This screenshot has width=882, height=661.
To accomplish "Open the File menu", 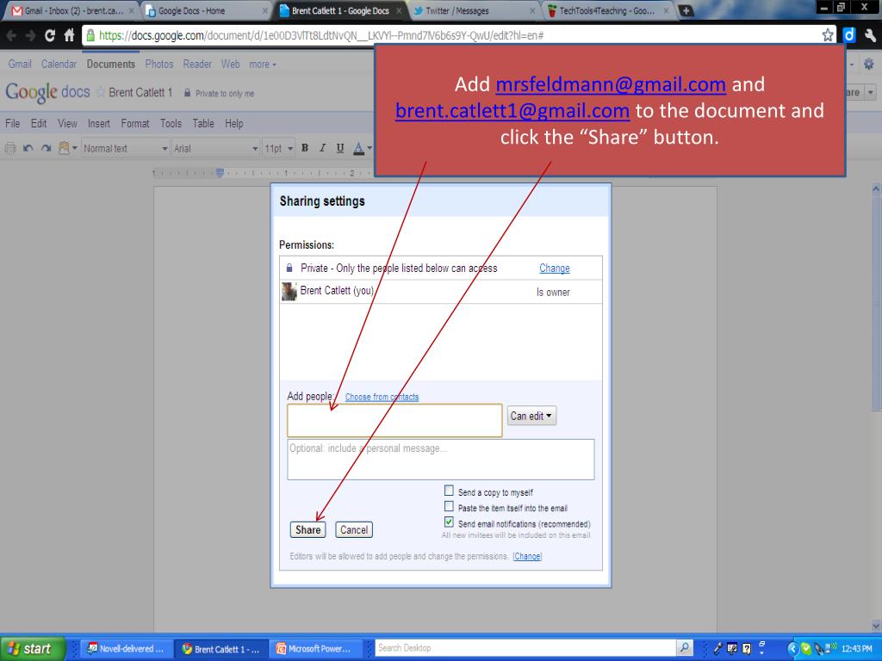I will [x=12, y=123].
